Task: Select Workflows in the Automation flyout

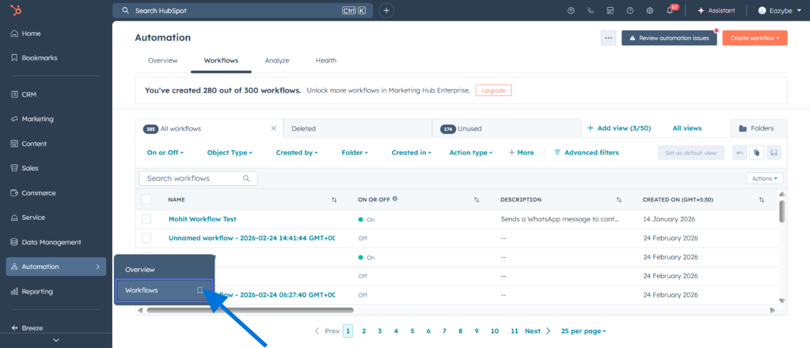Action: click(x=164, y=290)
